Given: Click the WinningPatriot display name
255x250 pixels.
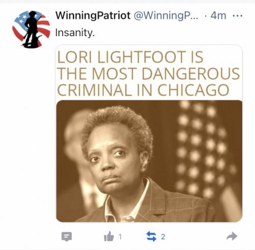Looking at the screenshot, I should pyautogui.click(x=93, y=15).
